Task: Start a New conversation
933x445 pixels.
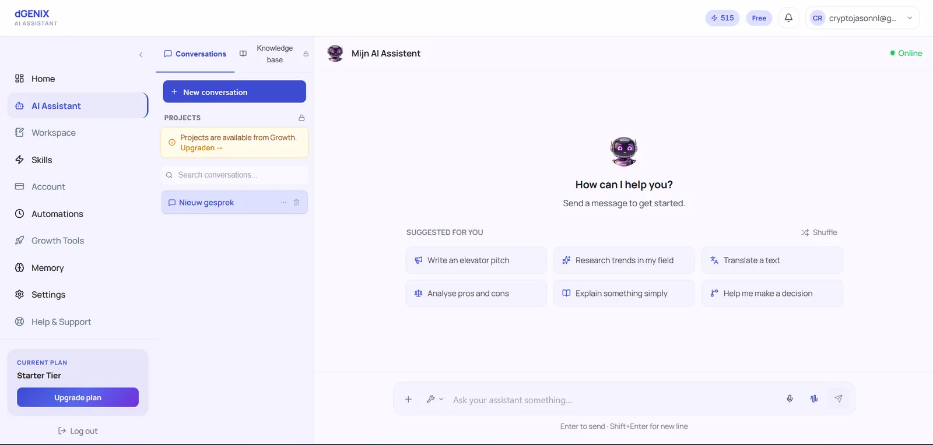Action: pos(234,92)
